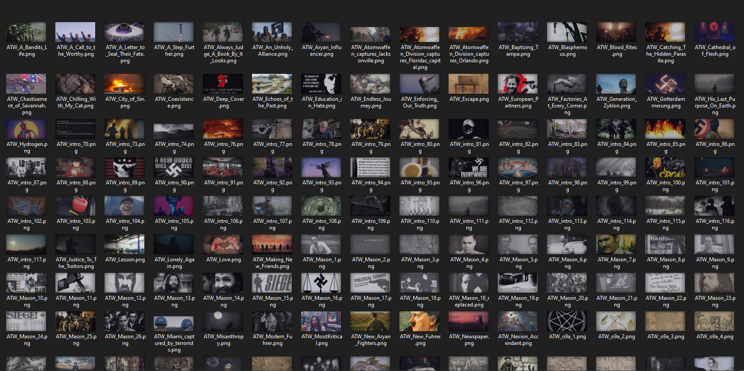Click the ATW_intro_104.png thumbnail

click(x=125, y=206)
